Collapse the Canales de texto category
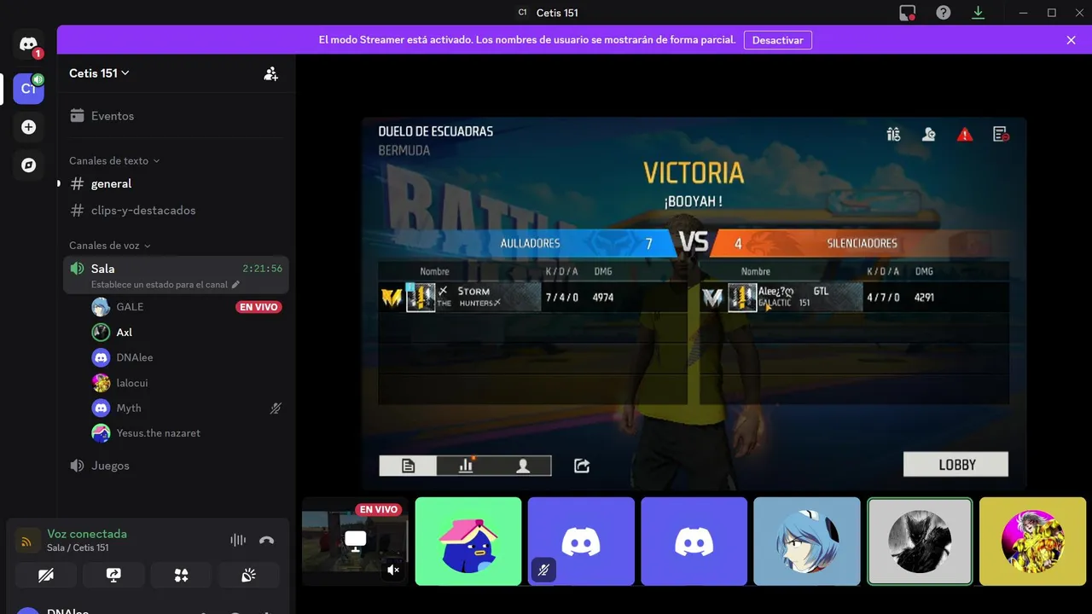This screenshot has width=1092, height=614. 114,160
